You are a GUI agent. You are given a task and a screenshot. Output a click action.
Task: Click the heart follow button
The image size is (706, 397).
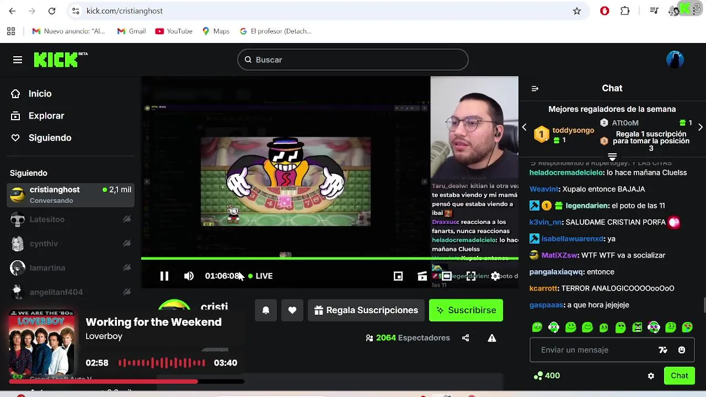point(292,310)
